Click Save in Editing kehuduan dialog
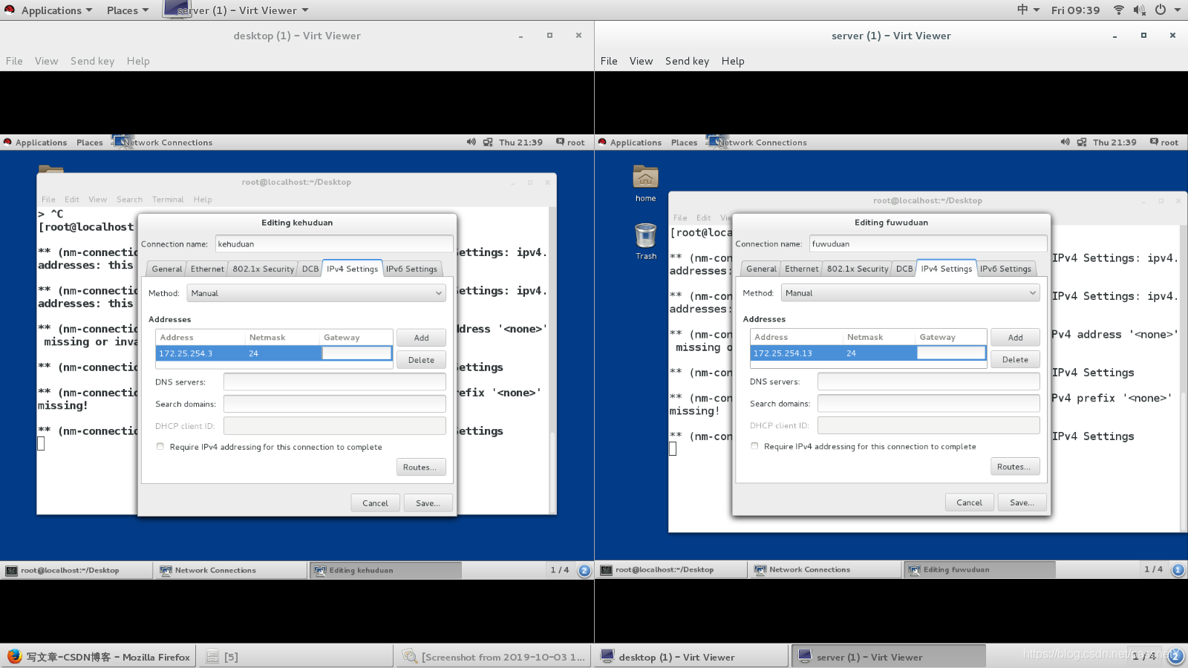This screenshot has width=1188, height=668. 428,503
